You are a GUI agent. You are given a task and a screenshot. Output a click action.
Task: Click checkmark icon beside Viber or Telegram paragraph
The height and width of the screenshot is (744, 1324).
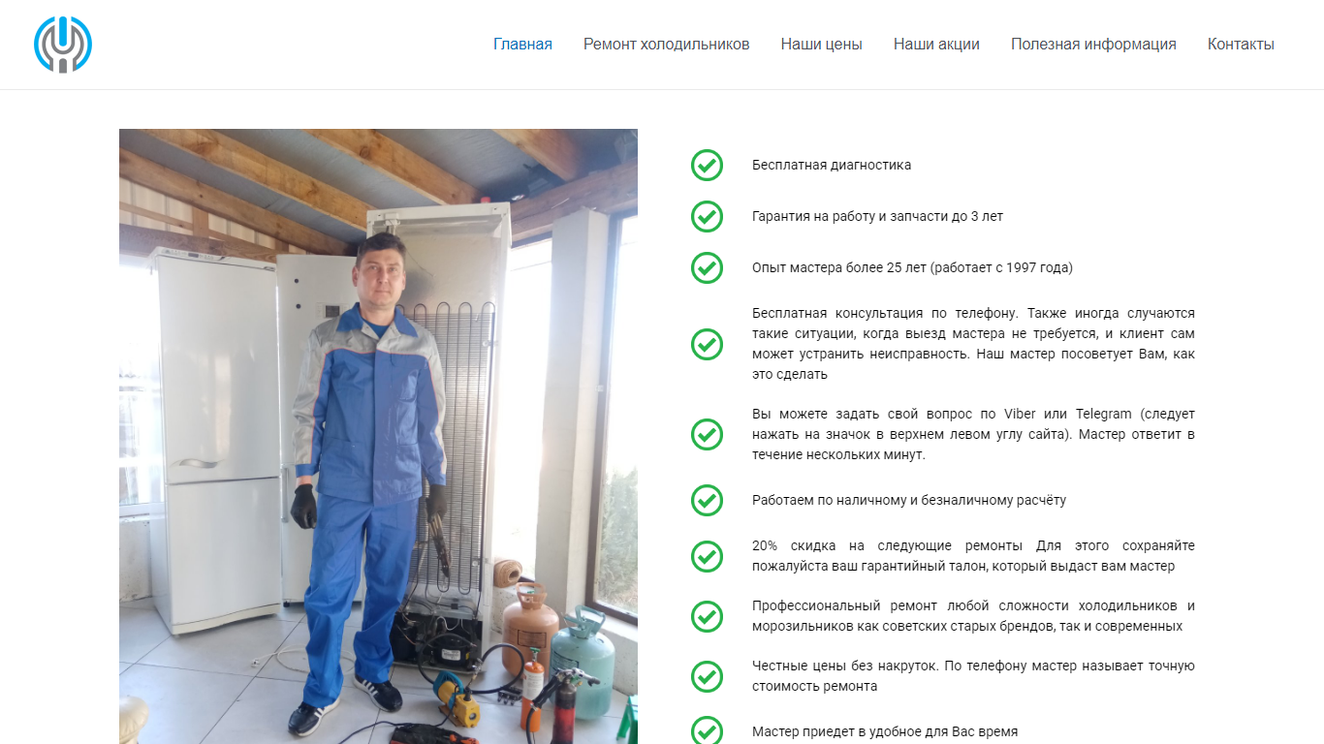(x=707, y=434)
